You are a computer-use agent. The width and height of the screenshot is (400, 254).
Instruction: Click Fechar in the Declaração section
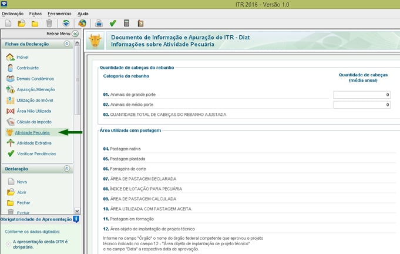pos(23,203)
